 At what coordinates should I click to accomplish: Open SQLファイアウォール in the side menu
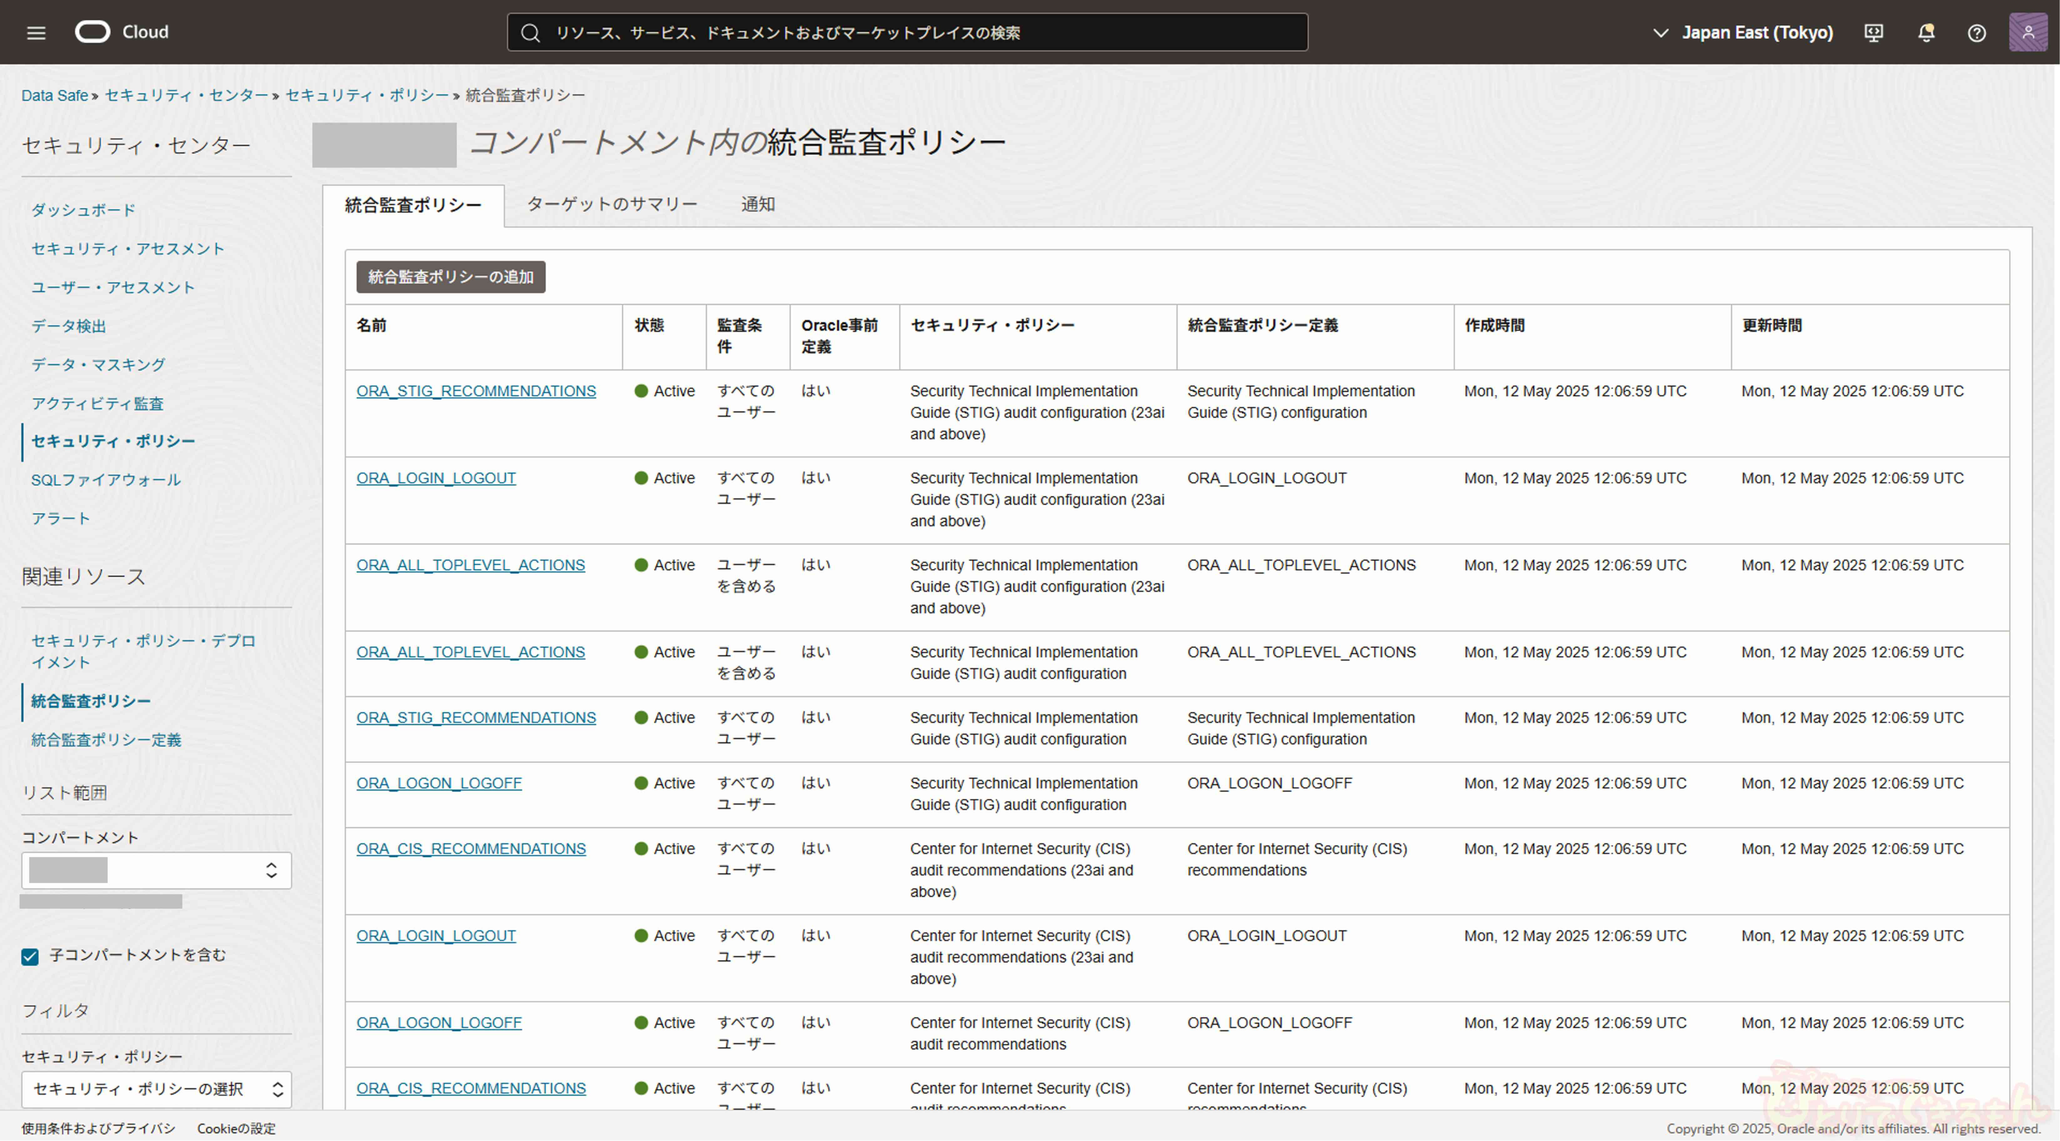click(106, 480)
